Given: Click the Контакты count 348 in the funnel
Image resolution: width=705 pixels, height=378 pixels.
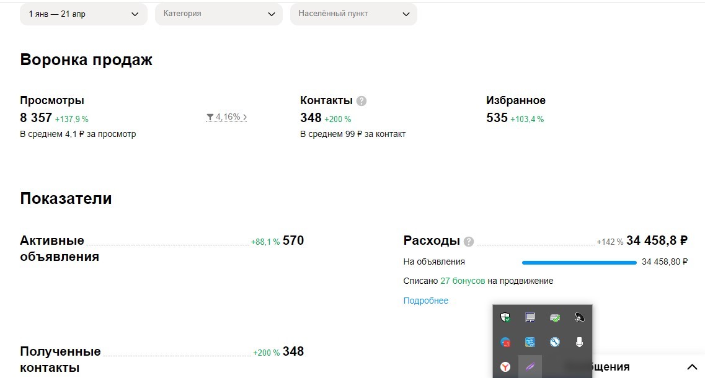Looking at the screenshot, I should (311, 118).
